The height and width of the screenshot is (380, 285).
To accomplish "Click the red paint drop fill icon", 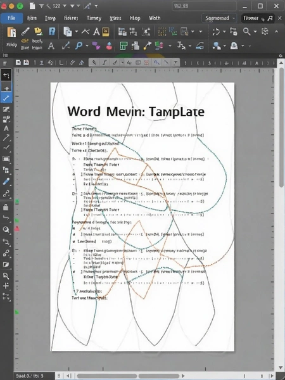I will tap(110, 46).
